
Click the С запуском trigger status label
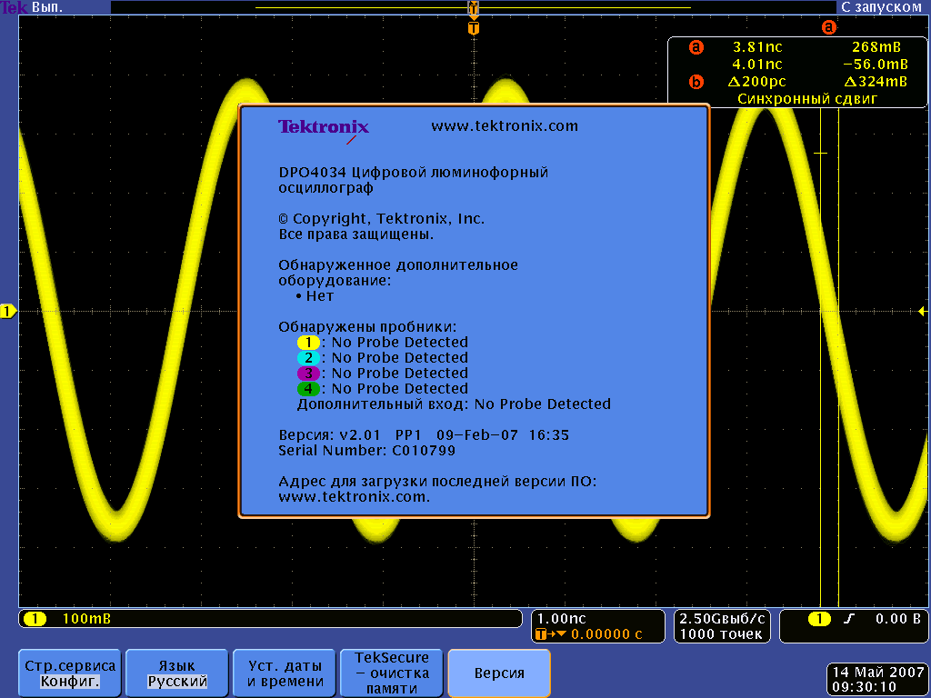point(881,6)
